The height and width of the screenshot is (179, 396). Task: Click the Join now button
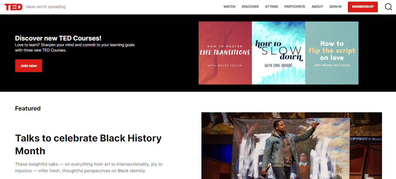pos(29,66)
